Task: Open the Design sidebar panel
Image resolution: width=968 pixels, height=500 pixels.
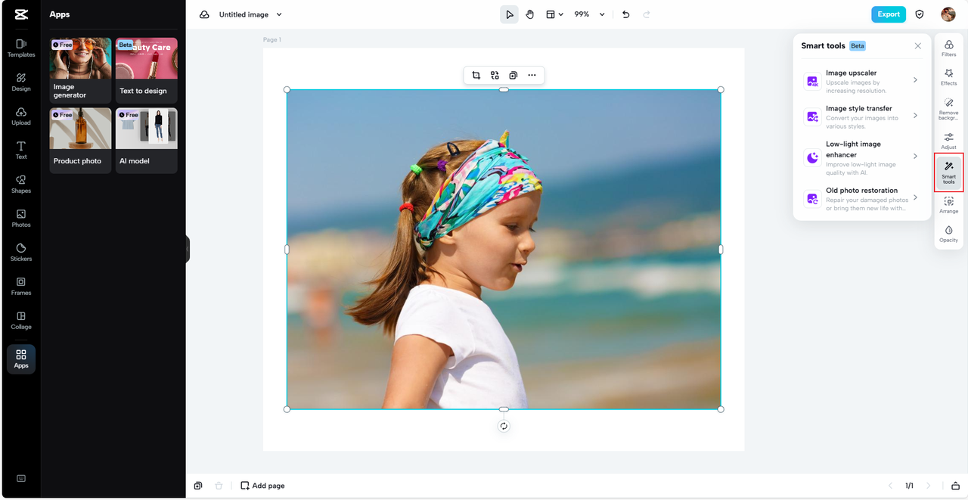Action: 21,82
